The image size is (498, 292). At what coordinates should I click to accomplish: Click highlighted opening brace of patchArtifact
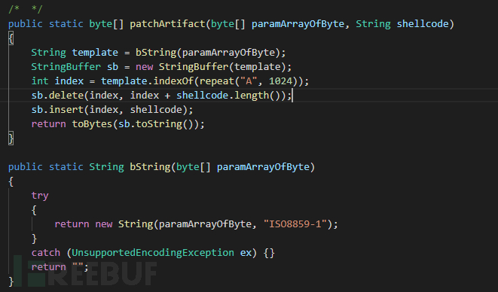coord(11,38)
